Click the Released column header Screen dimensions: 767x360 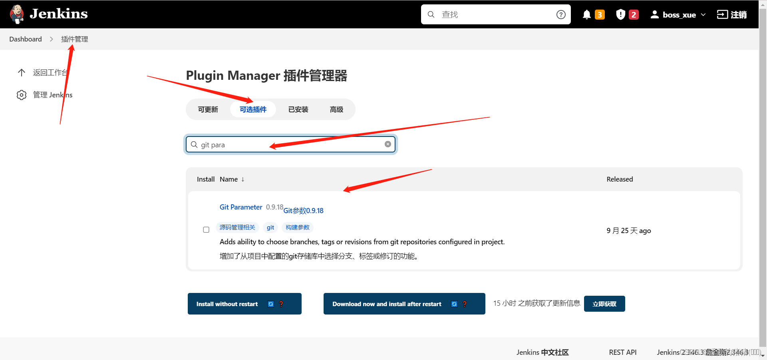click(620, 179)
